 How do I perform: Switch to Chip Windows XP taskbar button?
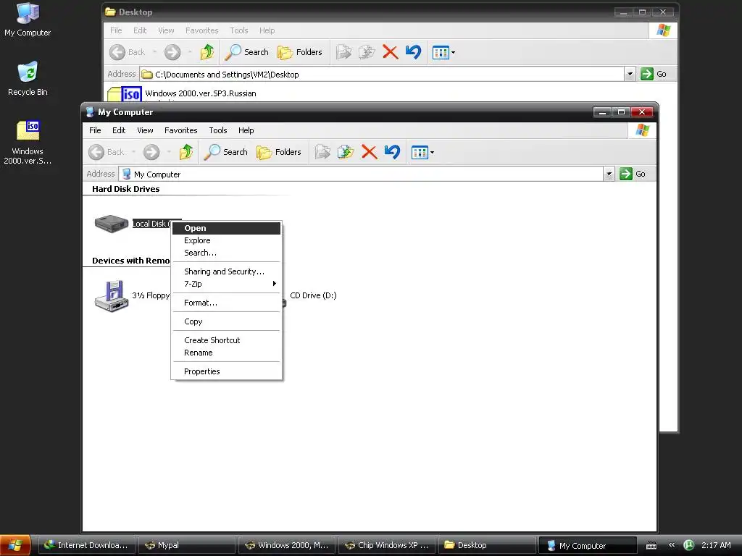pos(387,546)
